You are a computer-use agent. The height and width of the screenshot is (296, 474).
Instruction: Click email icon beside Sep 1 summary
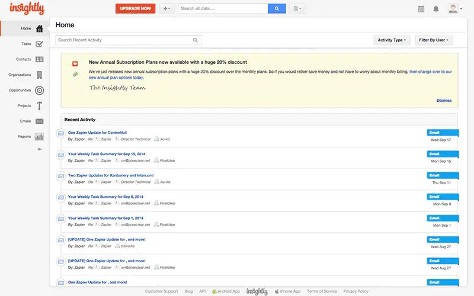[x=61, y=219]
